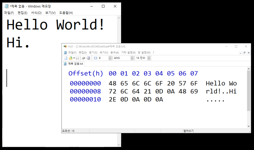Click Notepad scrollbar down arrow
254x150 pixels.
tap(119, 145)
